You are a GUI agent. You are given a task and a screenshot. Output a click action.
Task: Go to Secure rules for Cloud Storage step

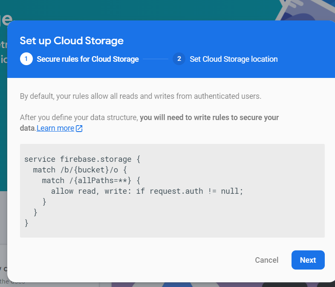(x=88, y=59)
